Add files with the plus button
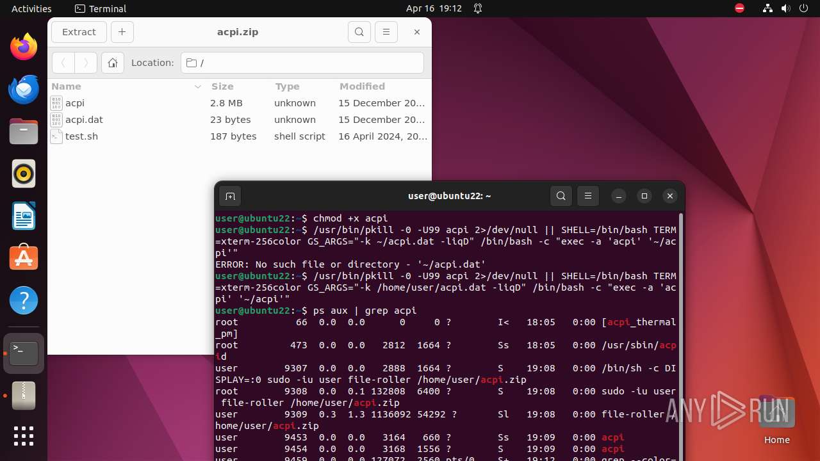The image size is (820, 461). click(122, 32)
